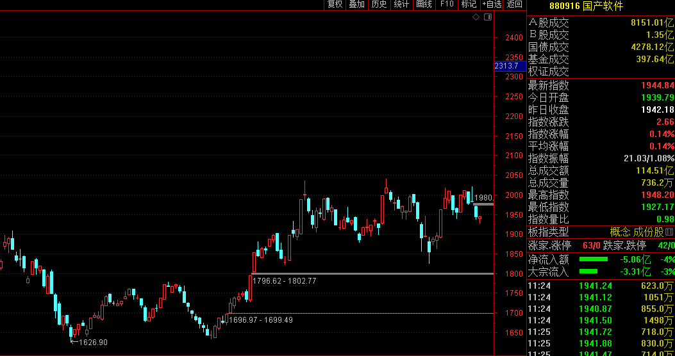675x356 pixels.
Task: Click 标记 mark button
Action: pos(469,4)
